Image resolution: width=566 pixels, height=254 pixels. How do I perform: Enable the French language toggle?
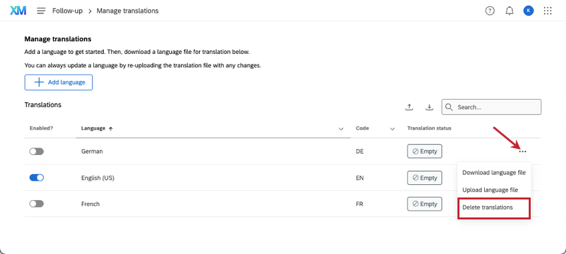click(37, 204)
